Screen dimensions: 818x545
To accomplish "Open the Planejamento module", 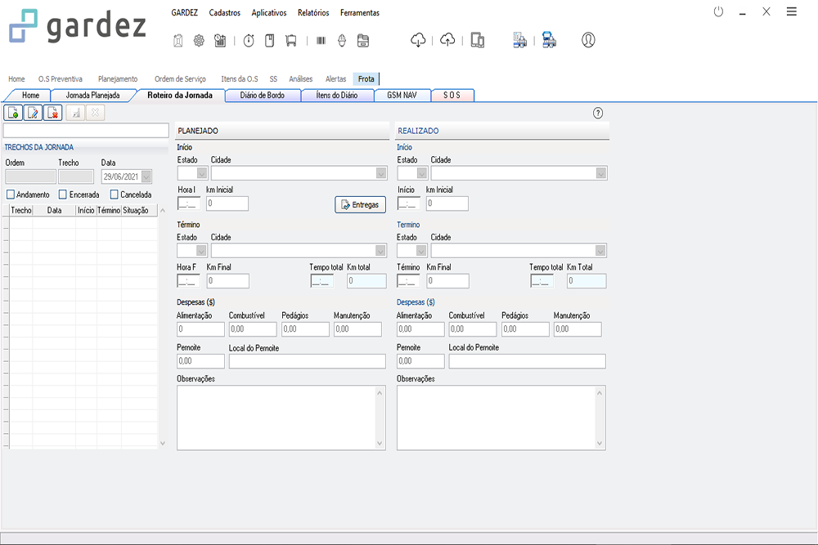I will point(118,78).
